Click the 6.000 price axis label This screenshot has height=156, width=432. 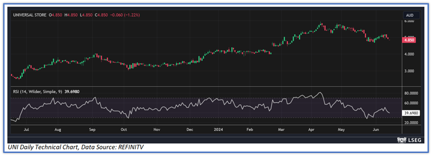[409, 21]
